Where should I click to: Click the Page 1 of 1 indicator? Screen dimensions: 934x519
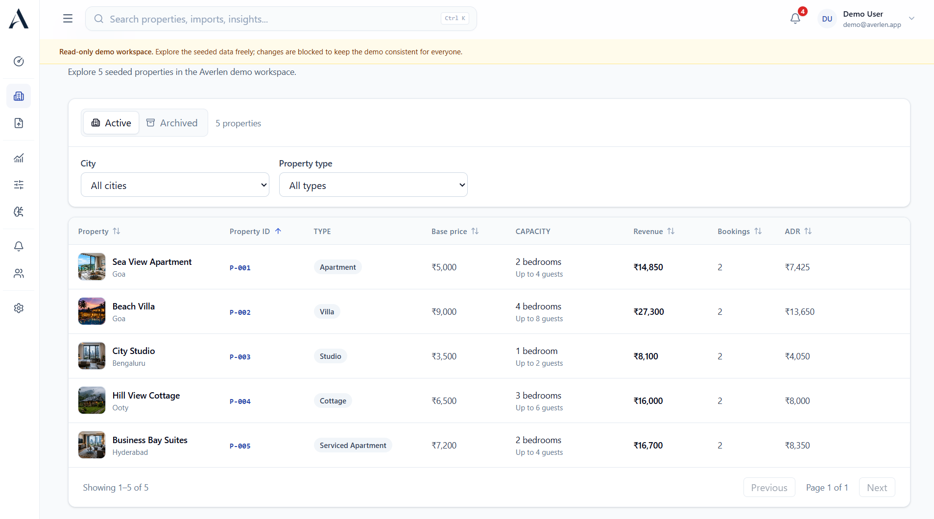827,487
